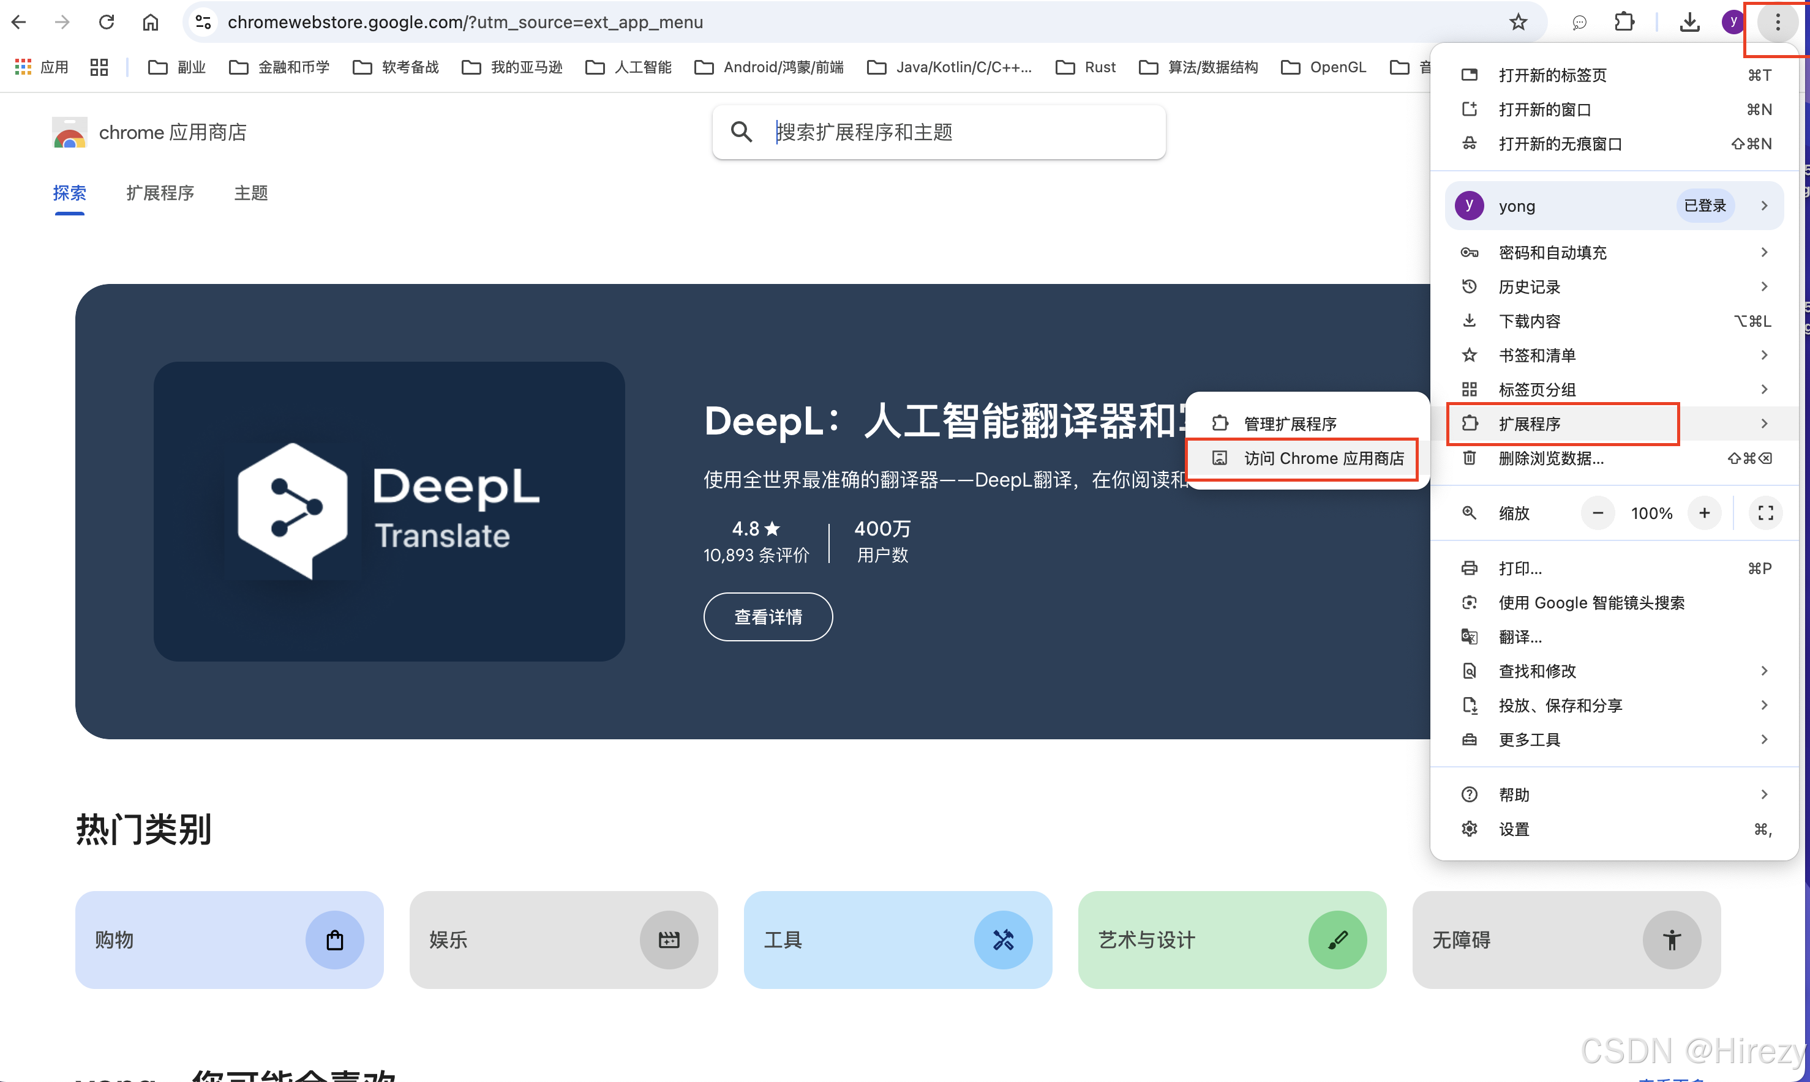Choose 访问 Chrome 应用商店 in submenu
The width and height of the screenshot is (1810, 1082).
[1307, 458]
